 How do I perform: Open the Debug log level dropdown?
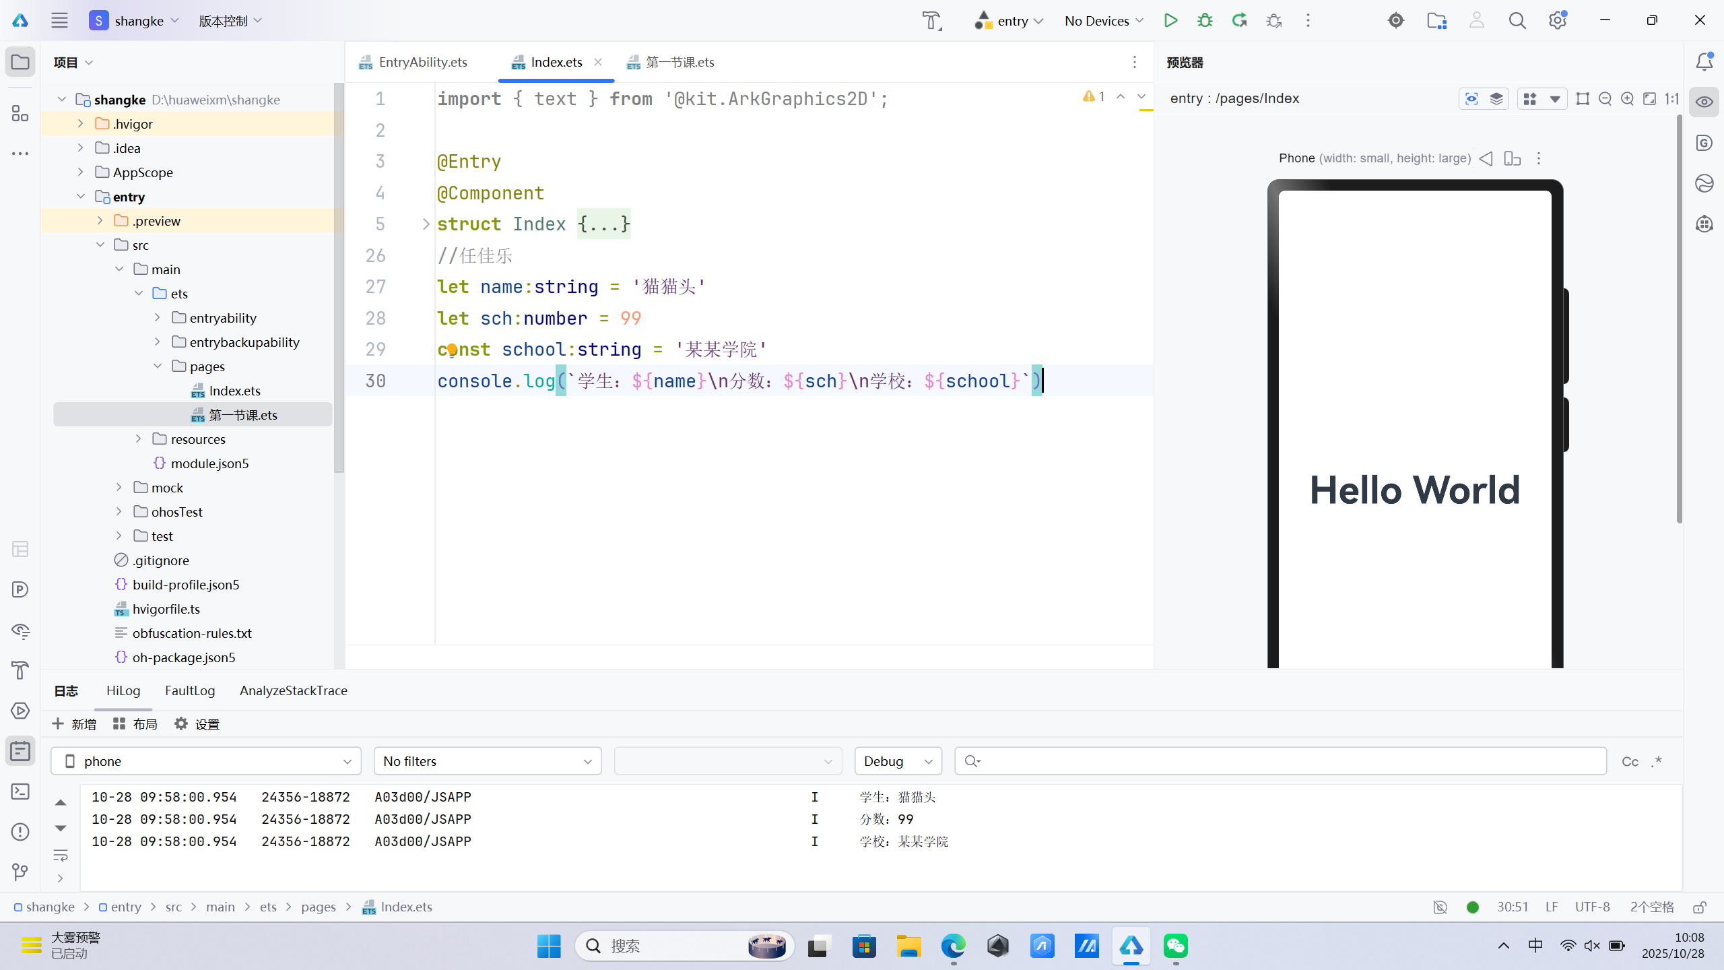point(898,761)
